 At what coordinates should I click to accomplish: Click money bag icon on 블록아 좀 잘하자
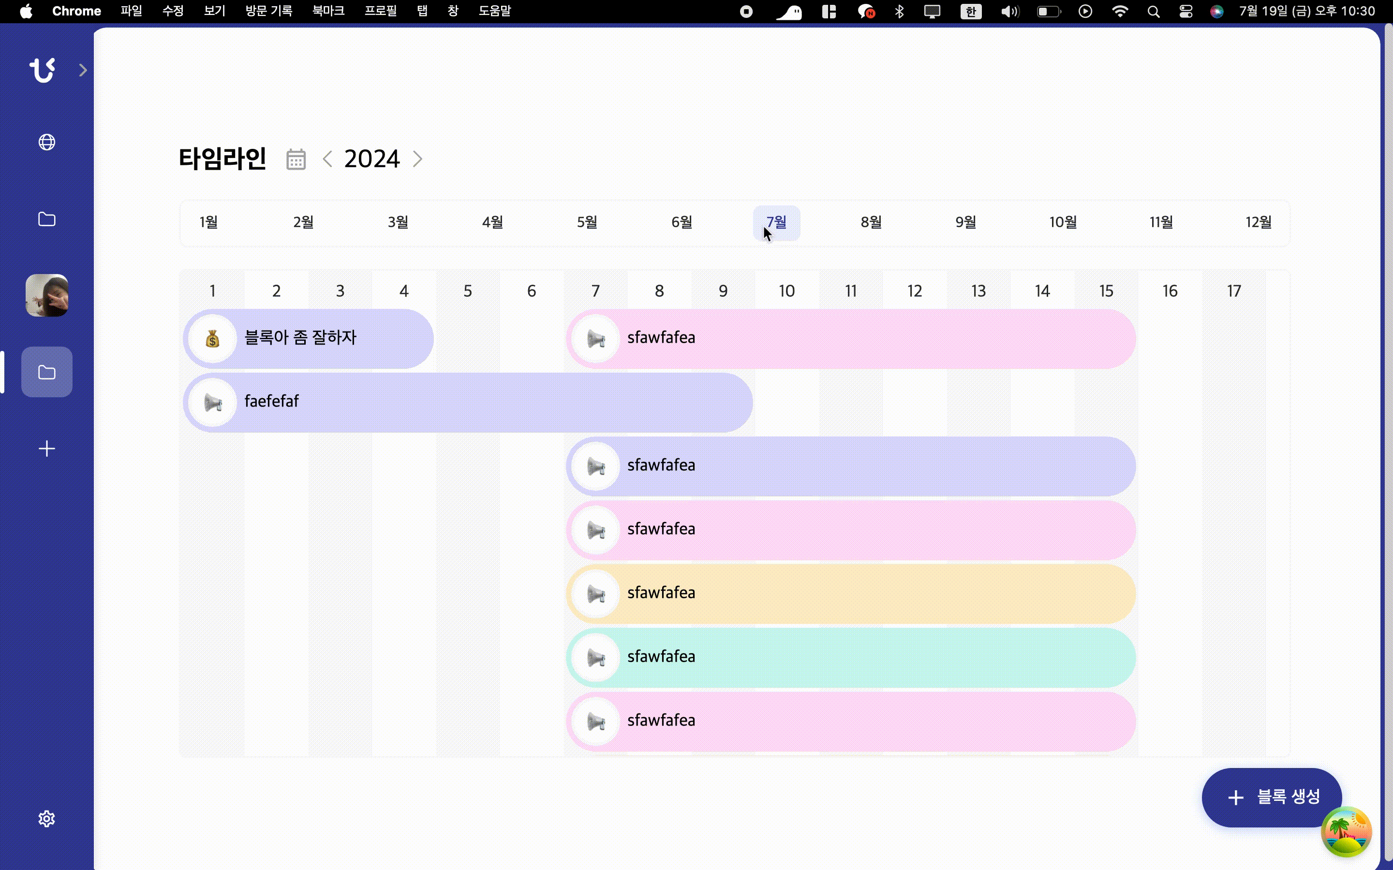(212, 339)
